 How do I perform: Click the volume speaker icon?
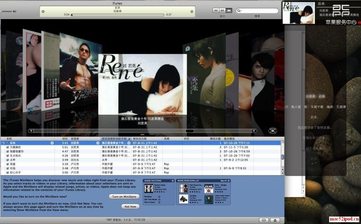(15, 11)
